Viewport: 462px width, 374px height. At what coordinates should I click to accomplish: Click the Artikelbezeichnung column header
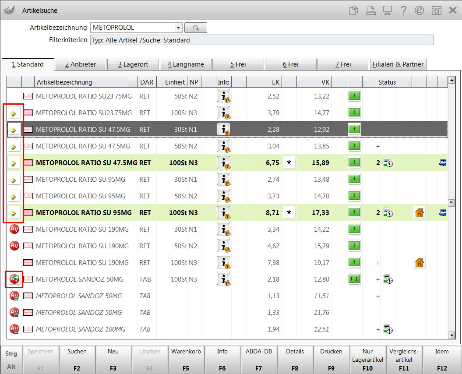coord(86,82)
